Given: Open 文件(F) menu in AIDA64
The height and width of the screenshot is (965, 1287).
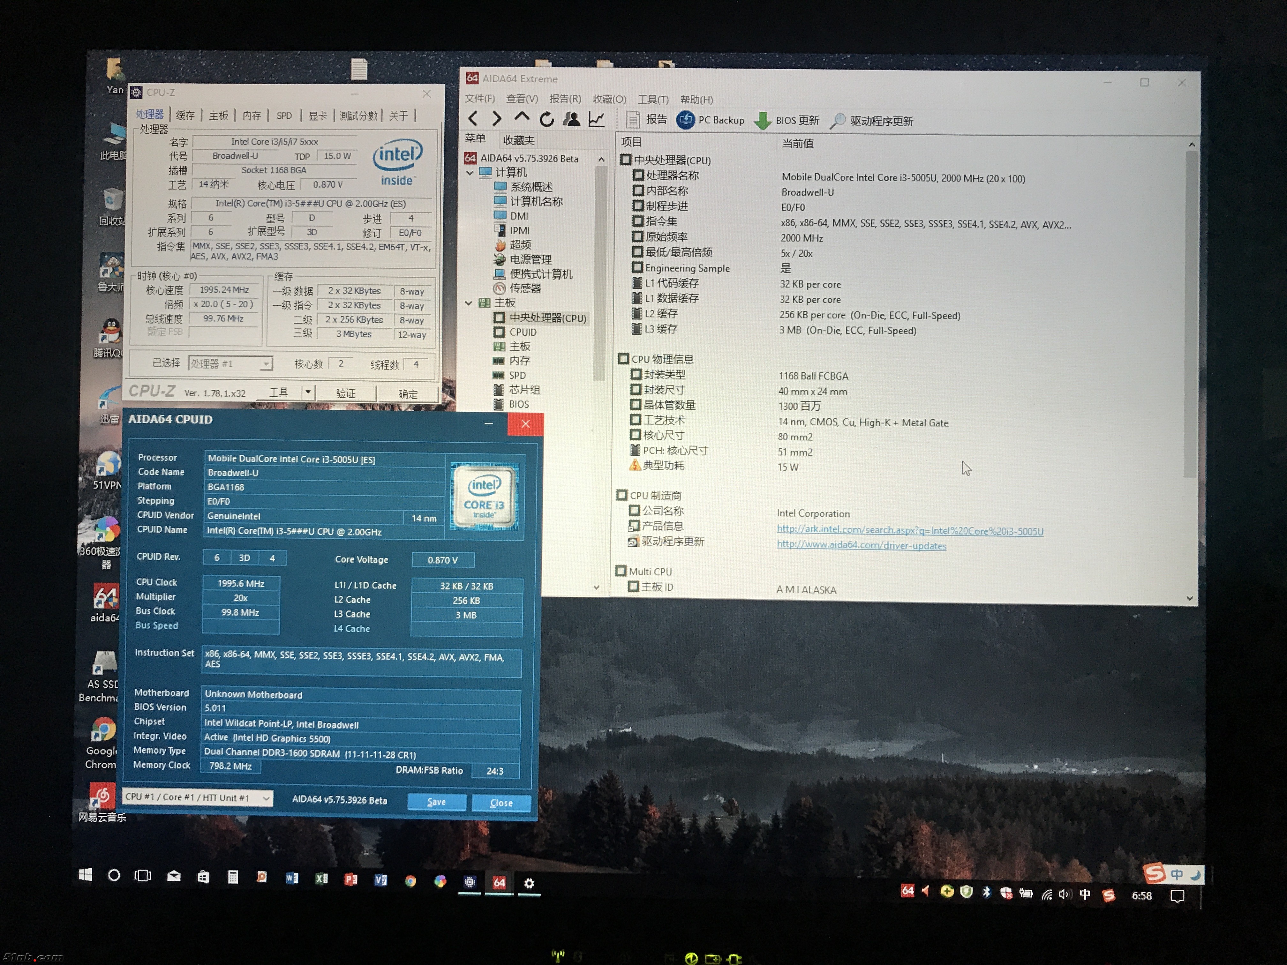Looking at the screenshot, I should [x=479, y=99].
